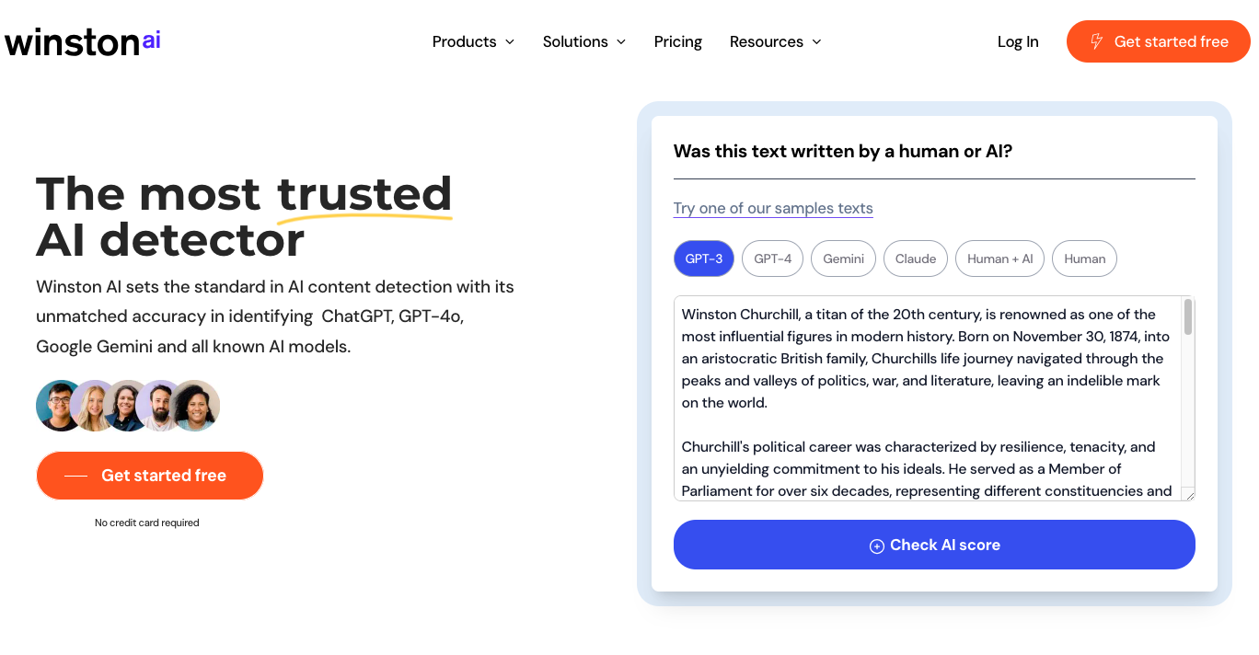Open the Log In page
Screen dimensions: 1259x655
pyautogui.click(x=1018, y=41)
